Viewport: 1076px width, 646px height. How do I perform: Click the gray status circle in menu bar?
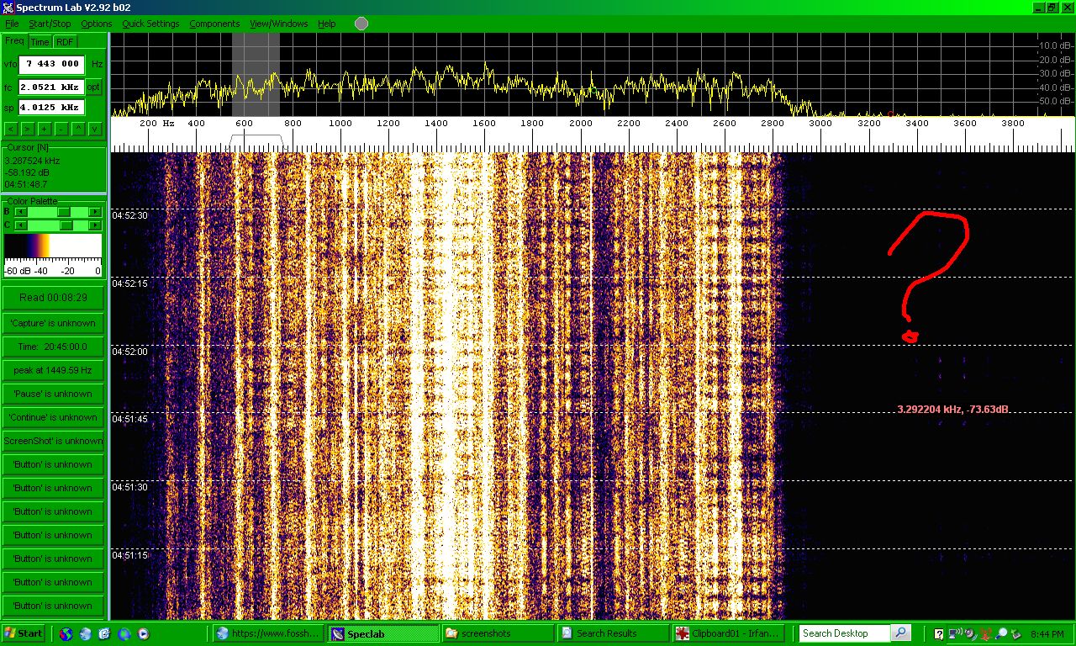click(x=361, y=24)
